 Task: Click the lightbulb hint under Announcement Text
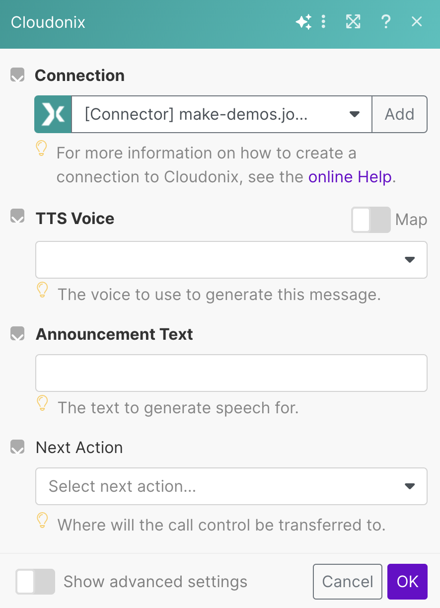tap(43, 403)
